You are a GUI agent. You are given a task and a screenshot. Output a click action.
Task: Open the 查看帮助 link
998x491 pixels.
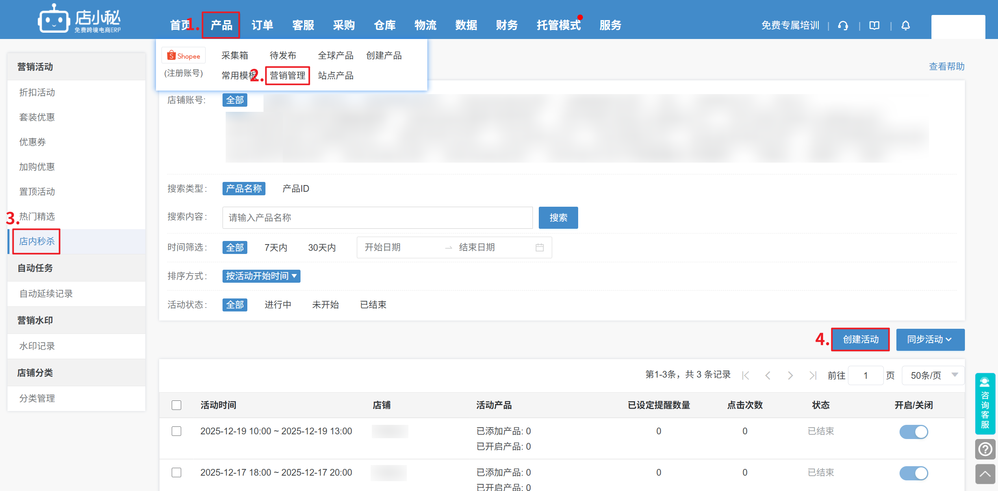coord(946,67)
